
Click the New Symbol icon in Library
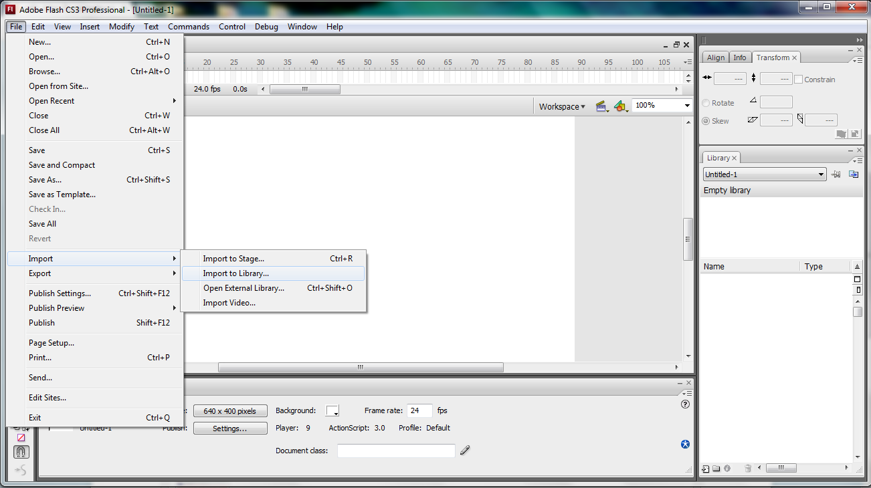click(x=706, y=469)
